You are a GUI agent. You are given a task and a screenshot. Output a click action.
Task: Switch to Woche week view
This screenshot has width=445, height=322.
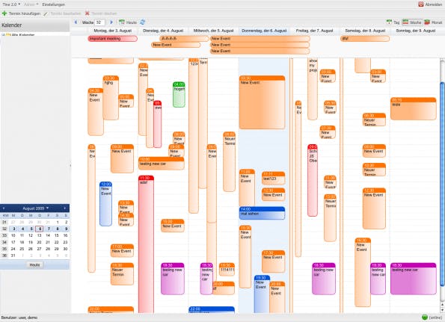(412, 22)
